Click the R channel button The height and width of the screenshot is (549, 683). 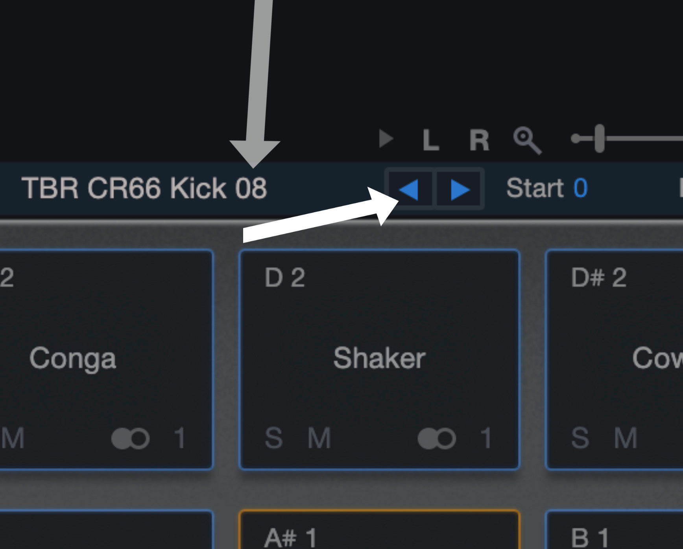pos(479,140)
